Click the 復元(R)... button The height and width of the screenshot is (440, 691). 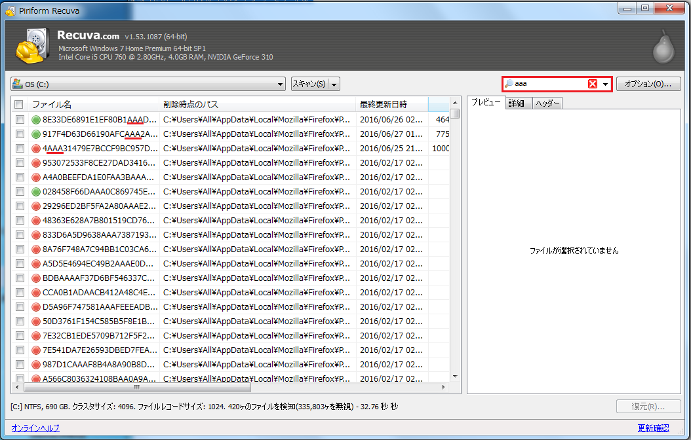pyautogui.click(x=648, y=407)
